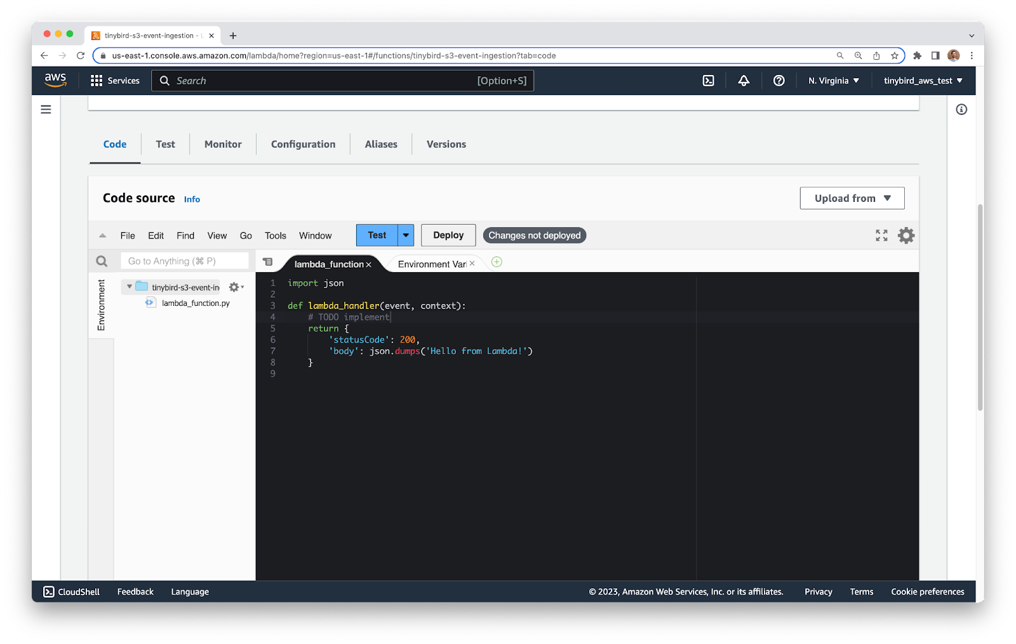Open the N. Virginia region selector
Image resolution: width=1016 pixels, height=644 pixels.
[x=833, y=81]
